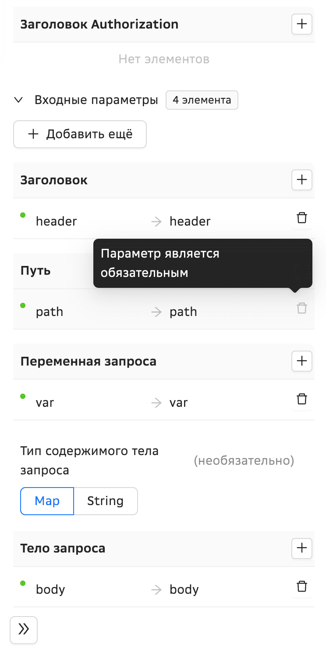This screenshot has width=326, height=660.
Task: Delete the header parameter row
Action: tap(301, 218)
